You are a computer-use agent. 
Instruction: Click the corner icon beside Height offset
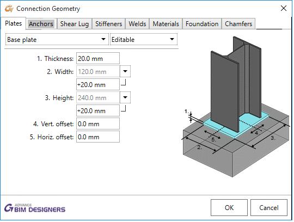tap(124, 108)
